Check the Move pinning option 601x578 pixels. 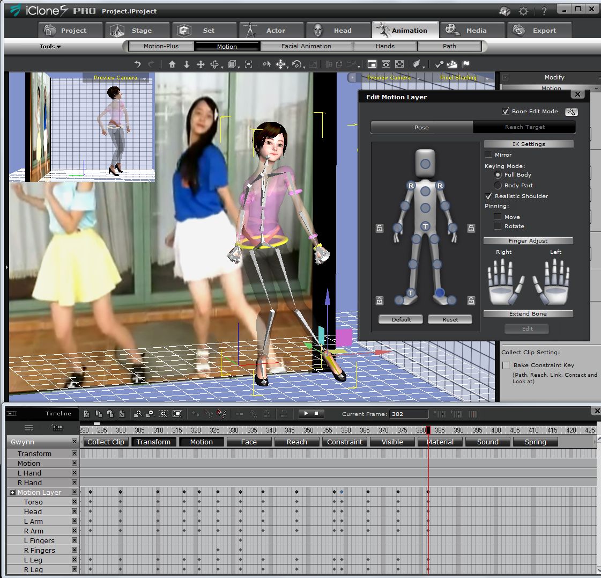(x=496, y=217)
